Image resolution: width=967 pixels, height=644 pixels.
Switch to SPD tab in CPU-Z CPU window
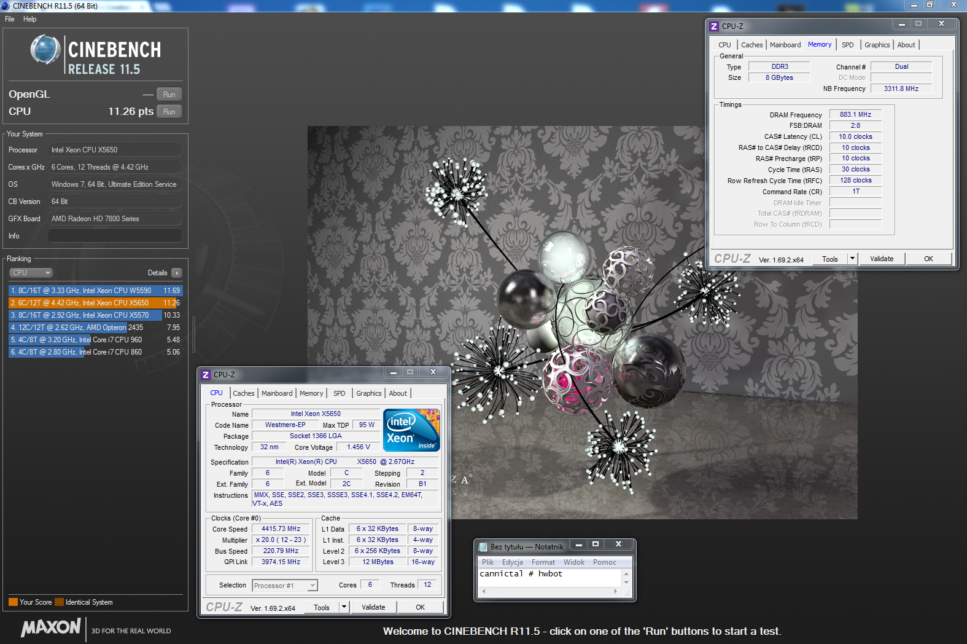[340, 393]
